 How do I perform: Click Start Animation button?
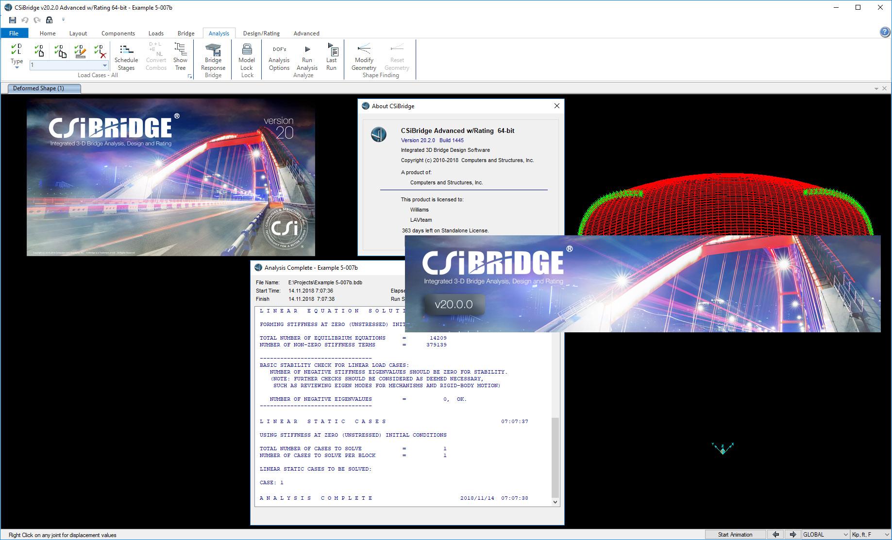click(x=735, y=535)
